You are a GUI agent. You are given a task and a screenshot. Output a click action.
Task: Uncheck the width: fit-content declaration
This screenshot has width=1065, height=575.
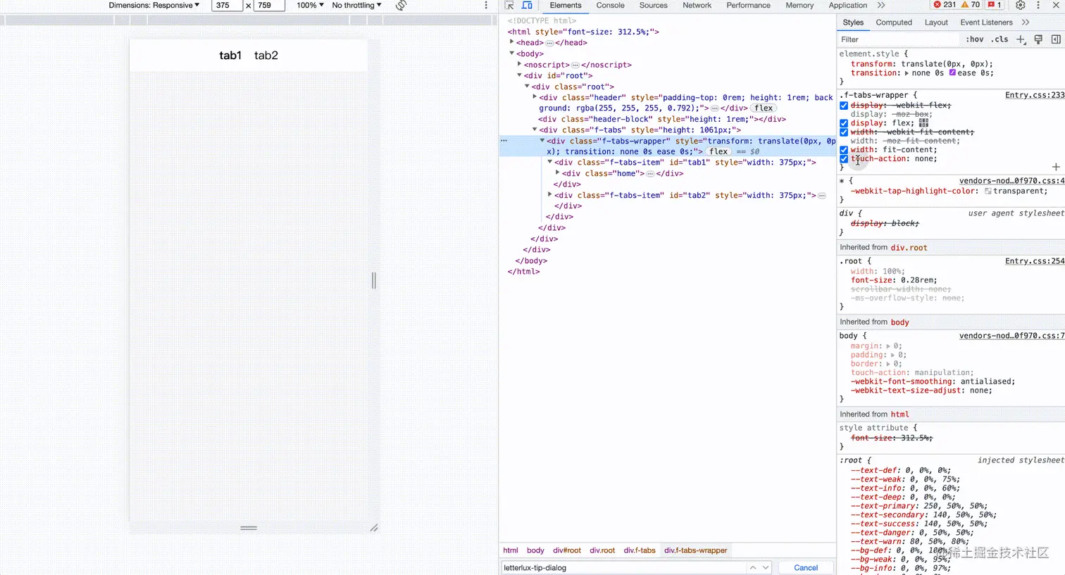(844, 150)
